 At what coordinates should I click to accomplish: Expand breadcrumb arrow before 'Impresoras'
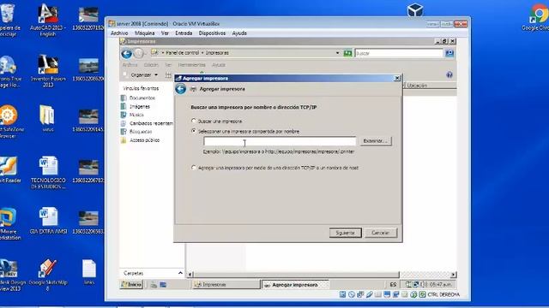pos(202,53)
